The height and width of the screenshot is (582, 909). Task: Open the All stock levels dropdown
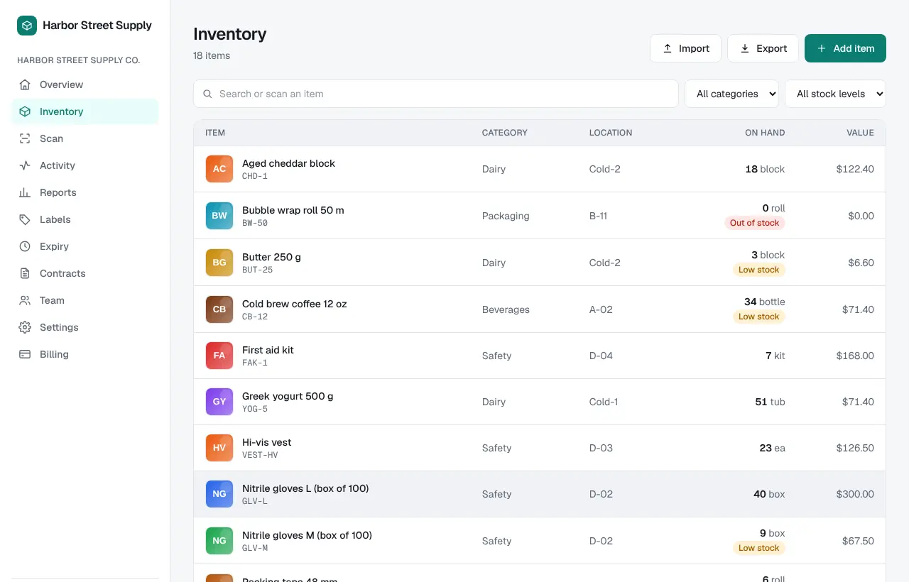point(835,94)
